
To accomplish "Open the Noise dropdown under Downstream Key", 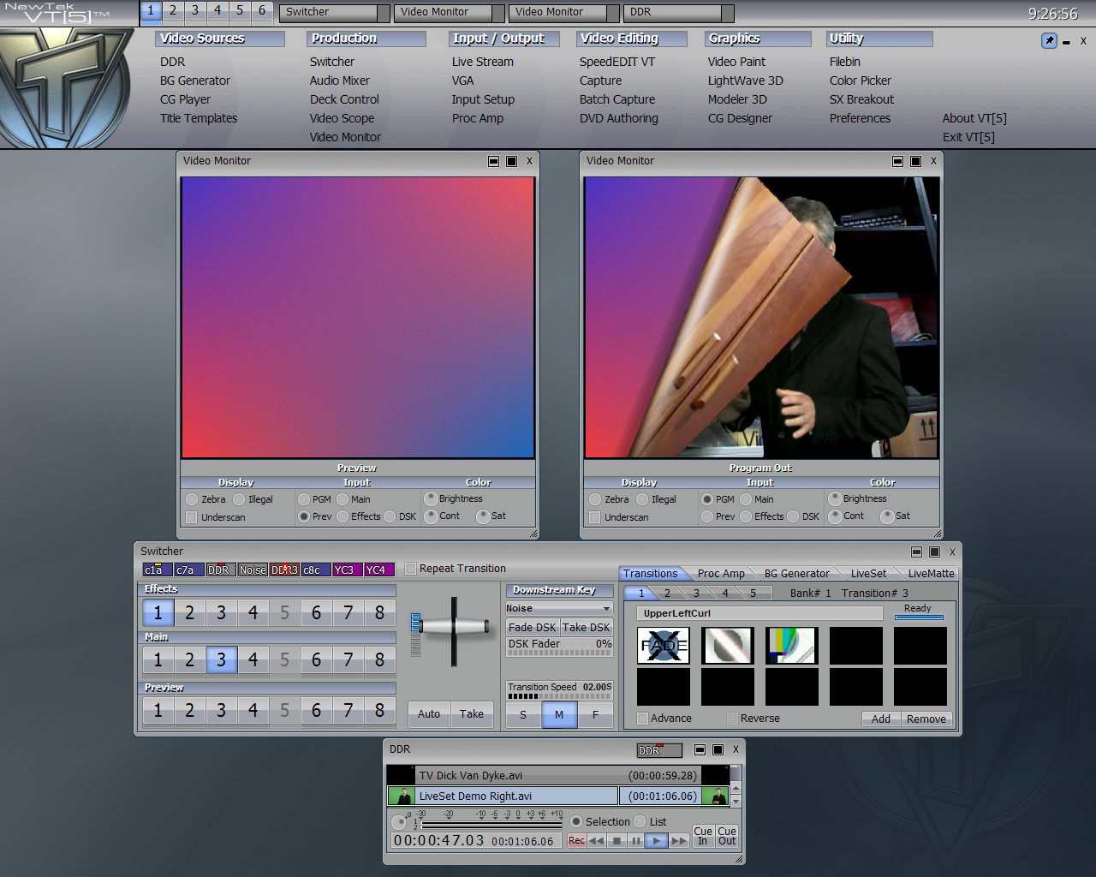I will tap(559, 608).
